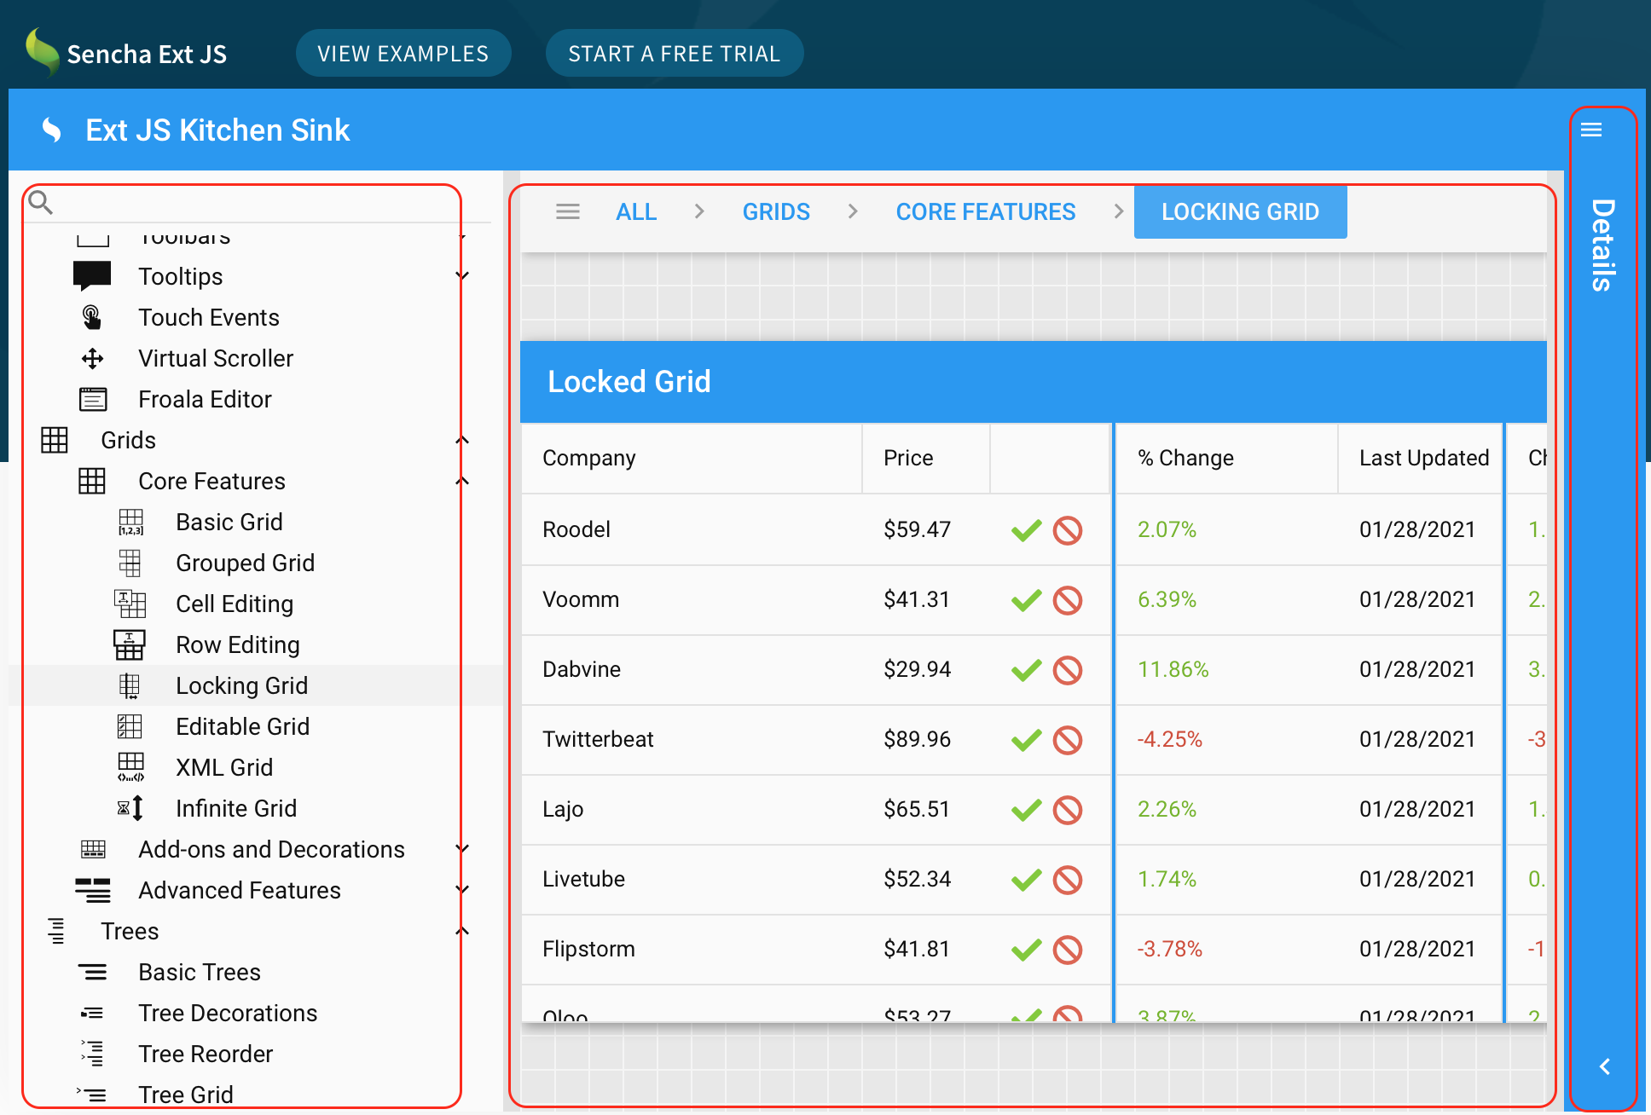Open Row Editing in the tree

[237, 644]
